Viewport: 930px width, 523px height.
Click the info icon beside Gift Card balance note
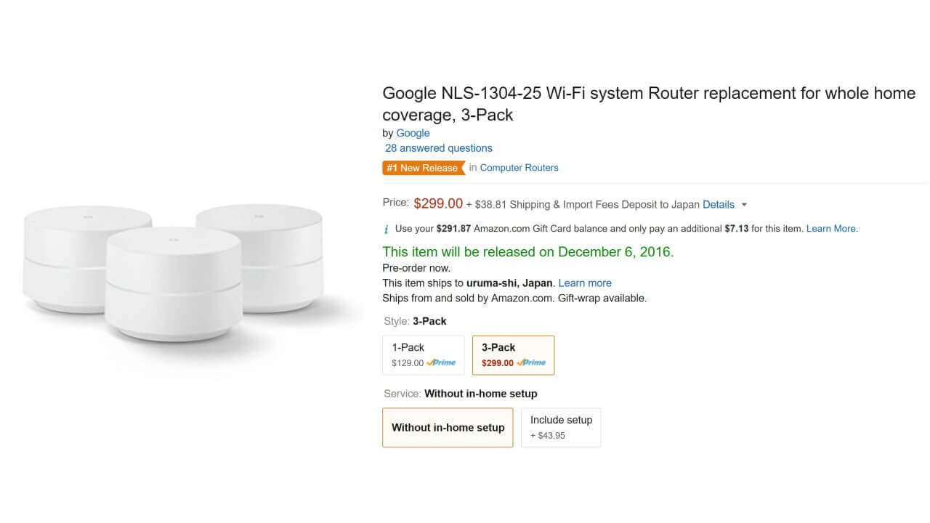click(386, 229)
